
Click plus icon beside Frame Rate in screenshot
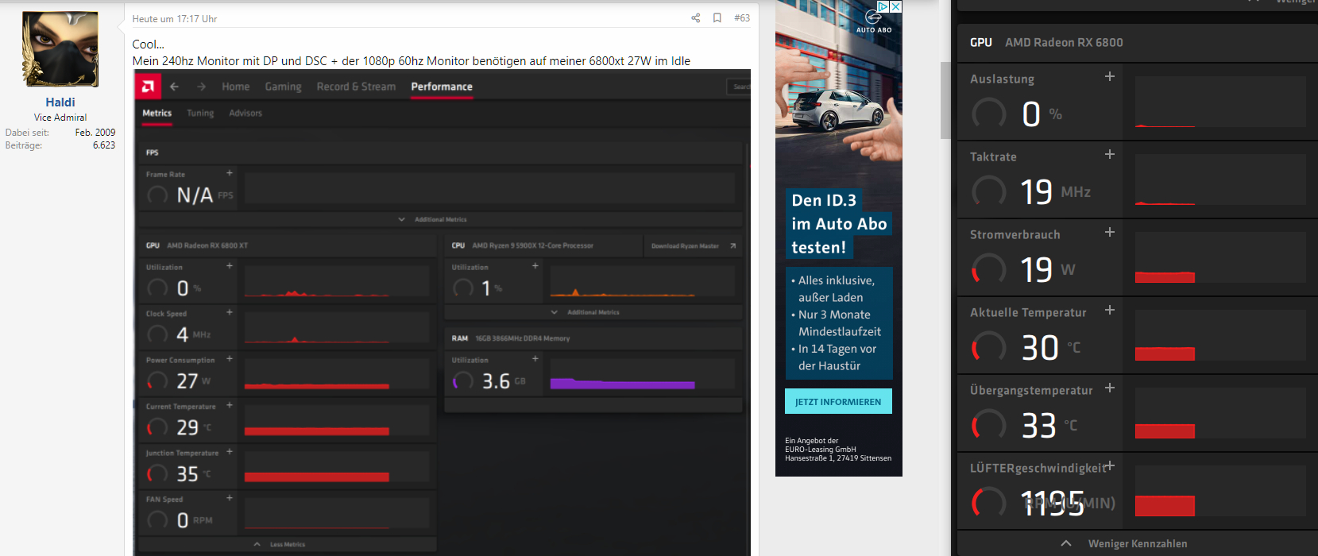[x=230, y=172]
